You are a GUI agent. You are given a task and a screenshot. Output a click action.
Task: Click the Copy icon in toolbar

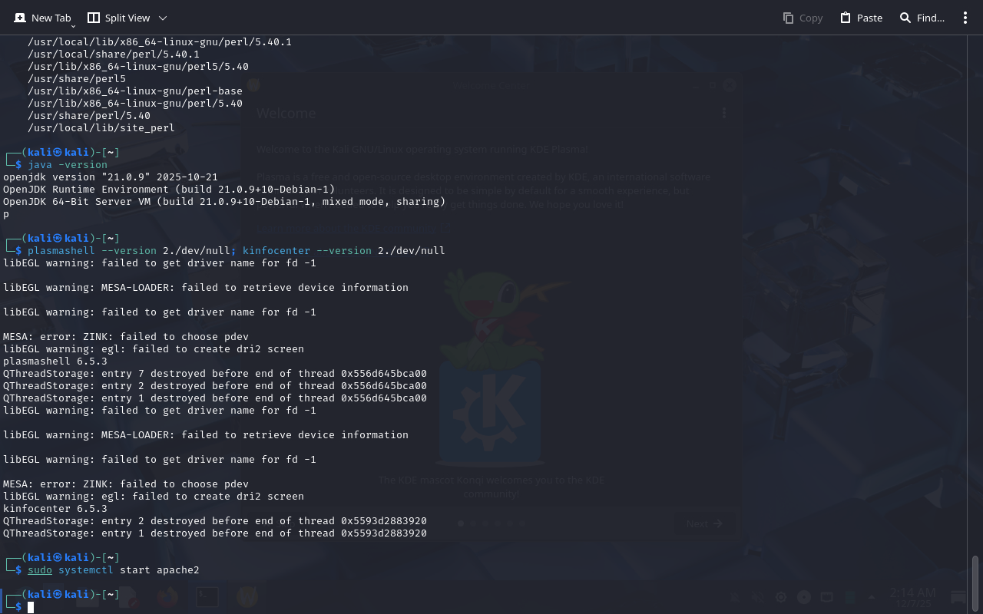788,18
